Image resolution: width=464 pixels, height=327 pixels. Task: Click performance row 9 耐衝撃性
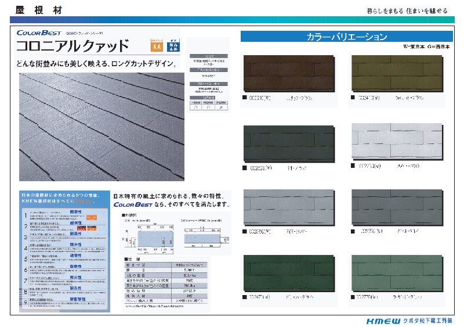65,302
